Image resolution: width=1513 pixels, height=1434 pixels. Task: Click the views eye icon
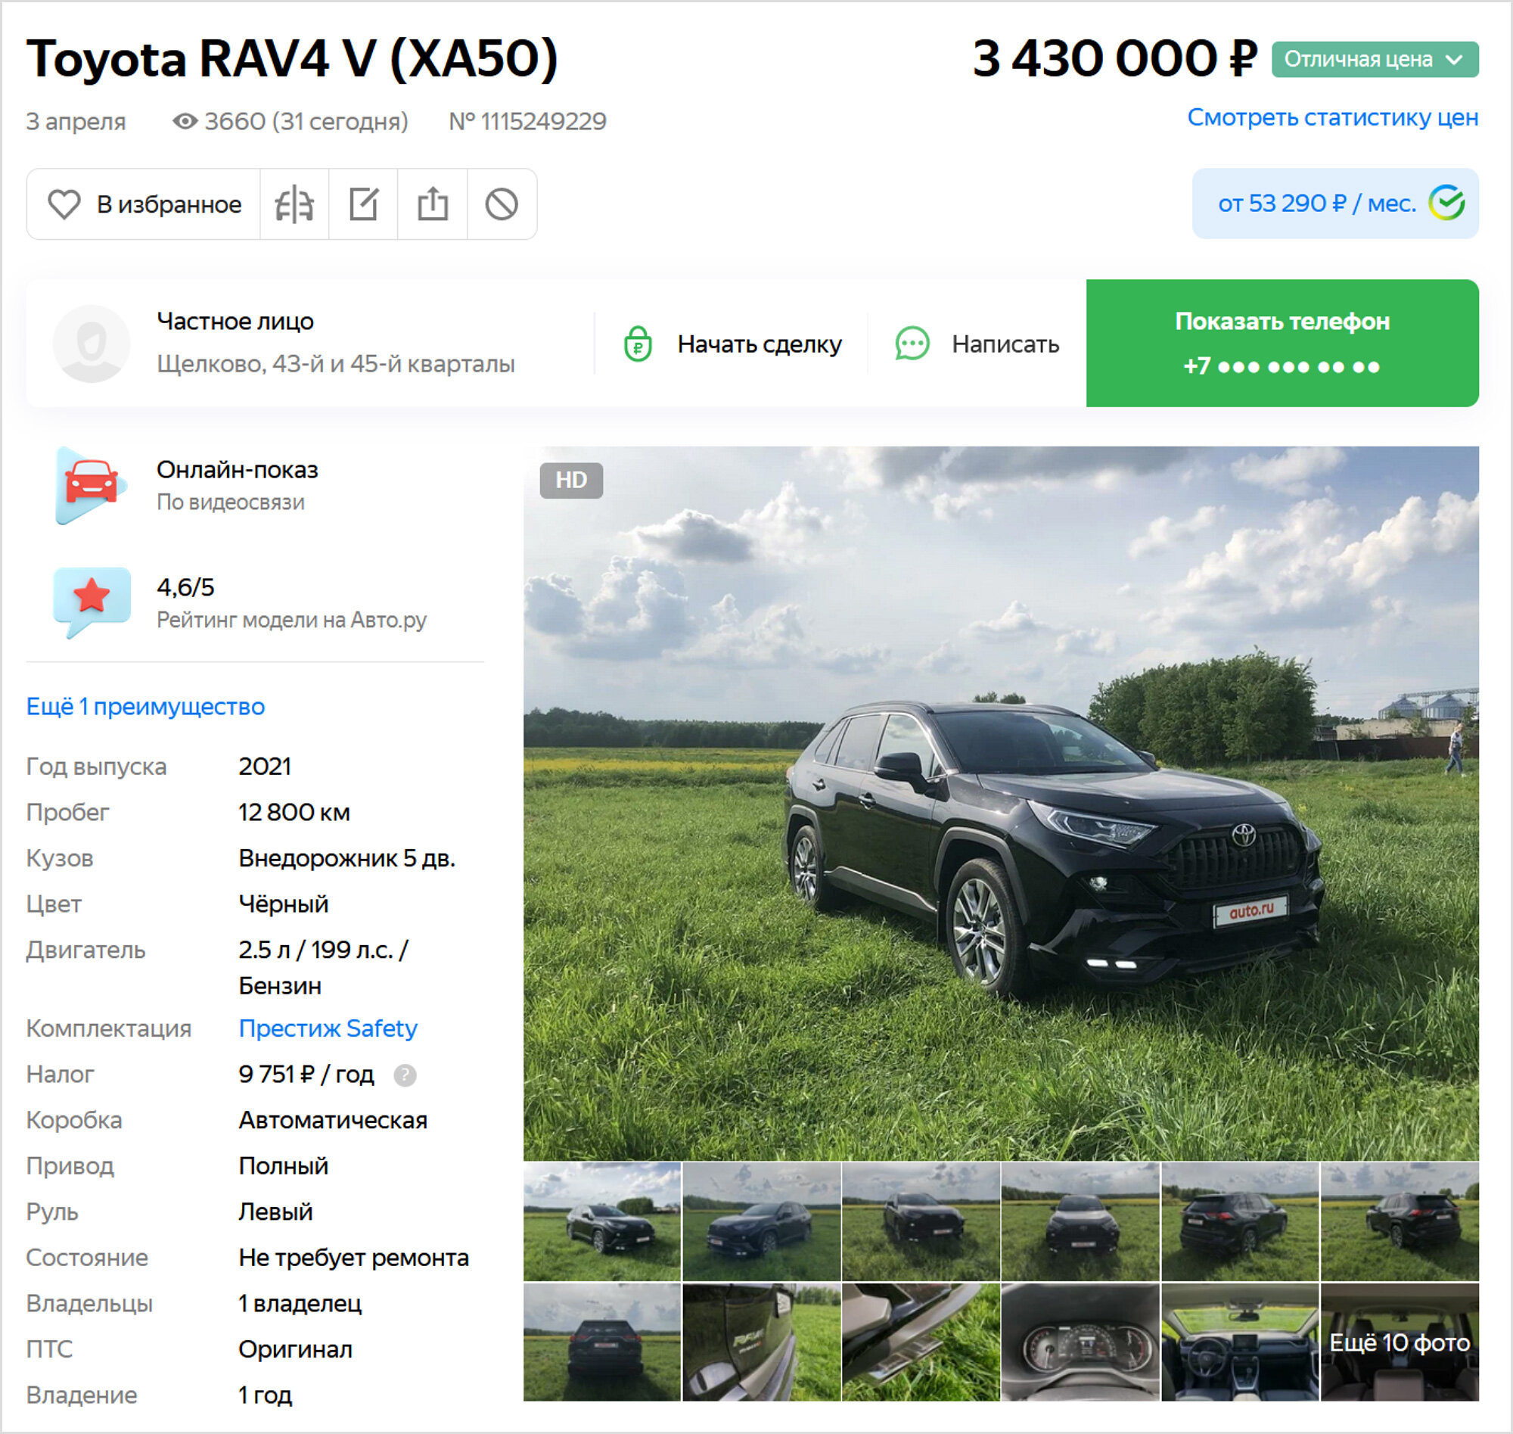point(185,121)
